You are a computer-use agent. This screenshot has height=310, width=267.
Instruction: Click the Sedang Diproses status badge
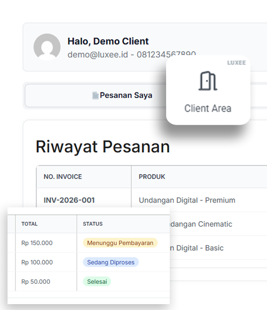pyautogui.click(x=111, y=262)
